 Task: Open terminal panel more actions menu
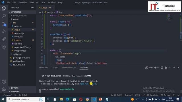(x=170, y=68)
